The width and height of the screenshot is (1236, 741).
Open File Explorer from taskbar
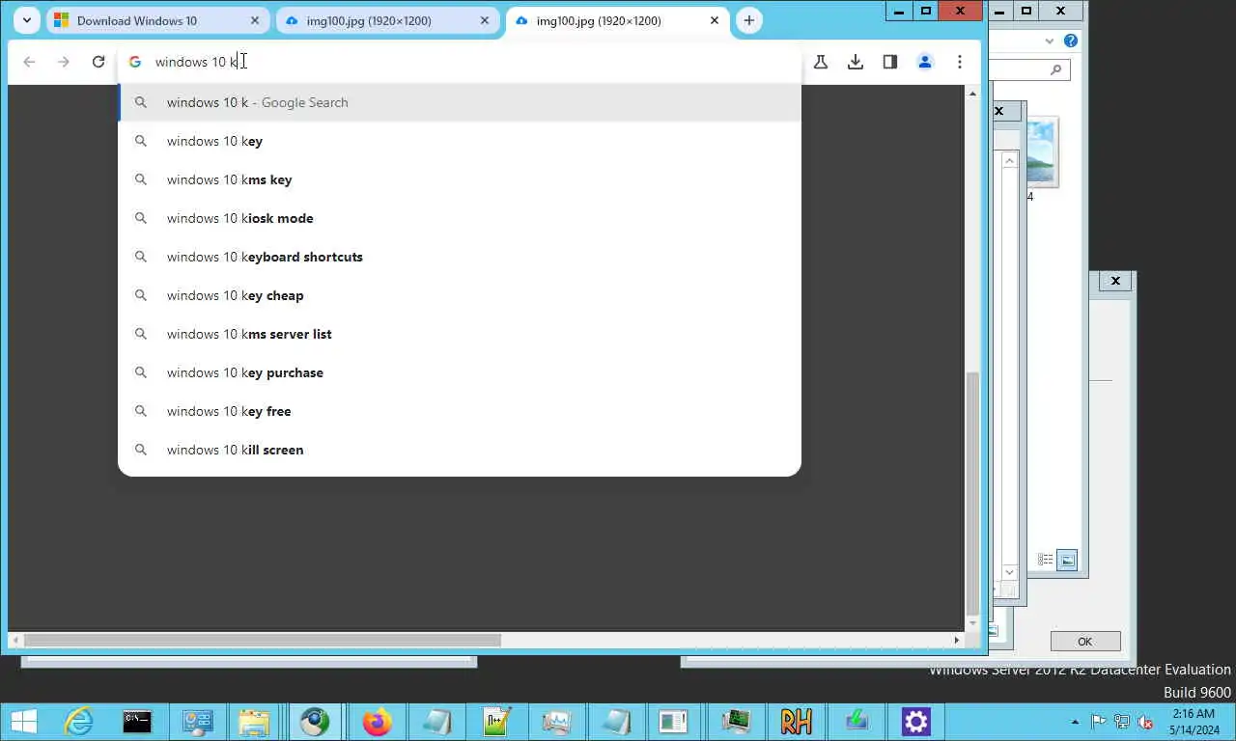point(255,722)
